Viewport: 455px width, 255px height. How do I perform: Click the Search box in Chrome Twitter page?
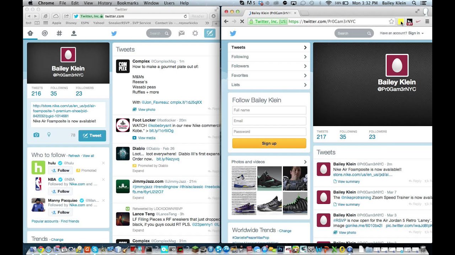click(x=354, y=33)
